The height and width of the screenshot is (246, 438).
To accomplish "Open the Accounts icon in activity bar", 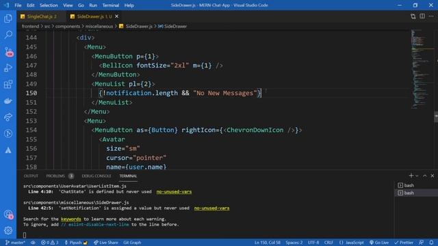I will [x=8, y=214].
